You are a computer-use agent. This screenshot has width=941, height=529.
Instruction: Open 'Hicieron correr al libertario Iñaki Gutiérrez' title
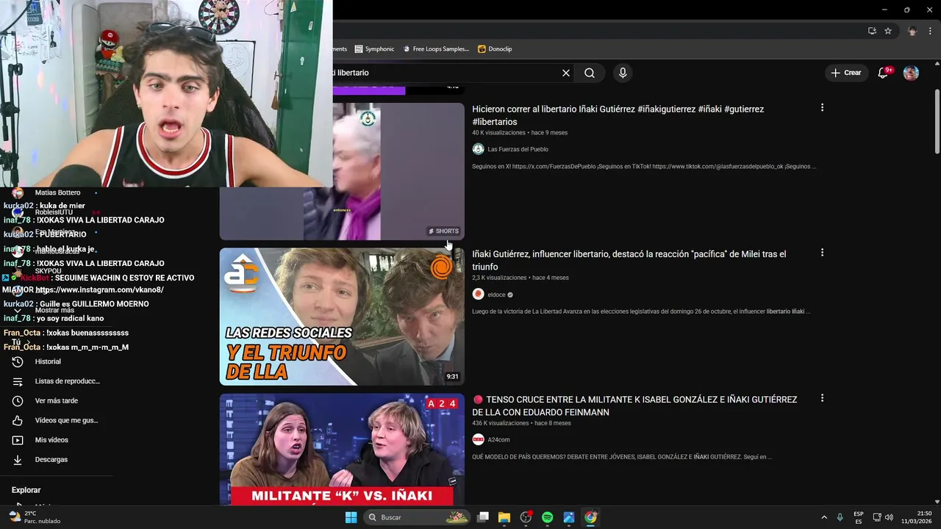click(618, 115)
